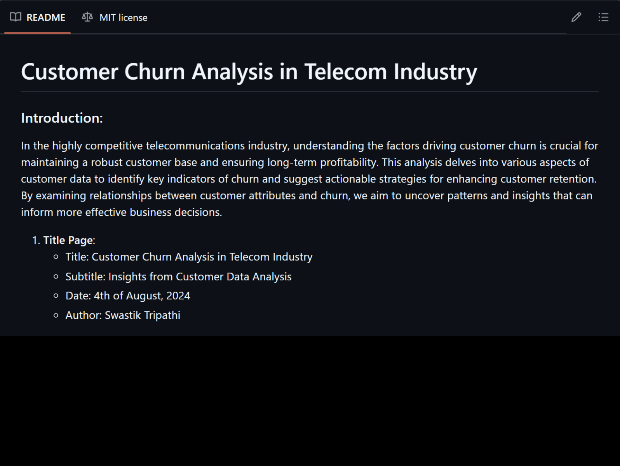This screenshot has height=466, width=620.
Task: Click the Introduction section heading
Action: pos(62,118)
